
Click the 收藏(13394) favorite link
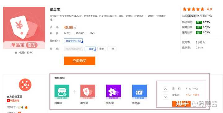[x=26, y=52]
